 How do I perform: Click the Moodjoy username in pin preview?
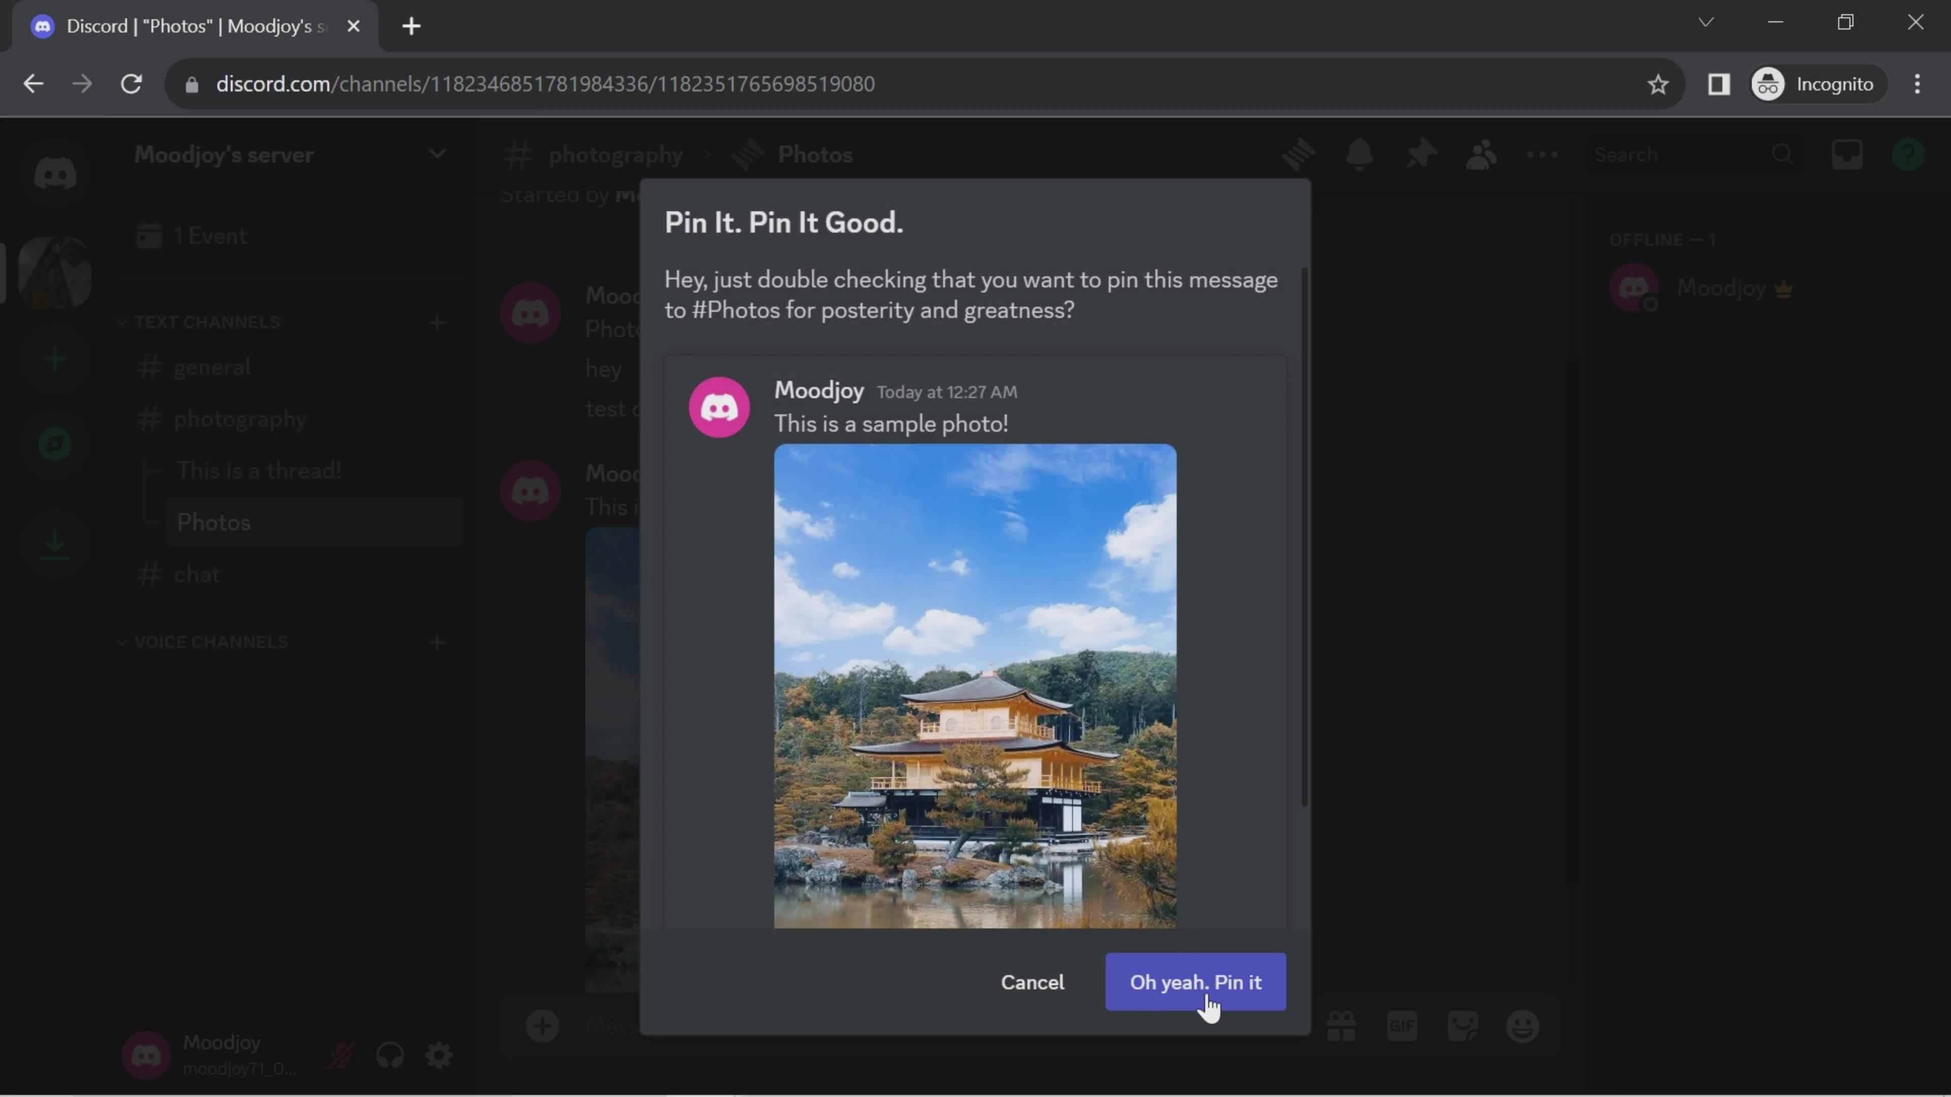(x=819, y=391)
